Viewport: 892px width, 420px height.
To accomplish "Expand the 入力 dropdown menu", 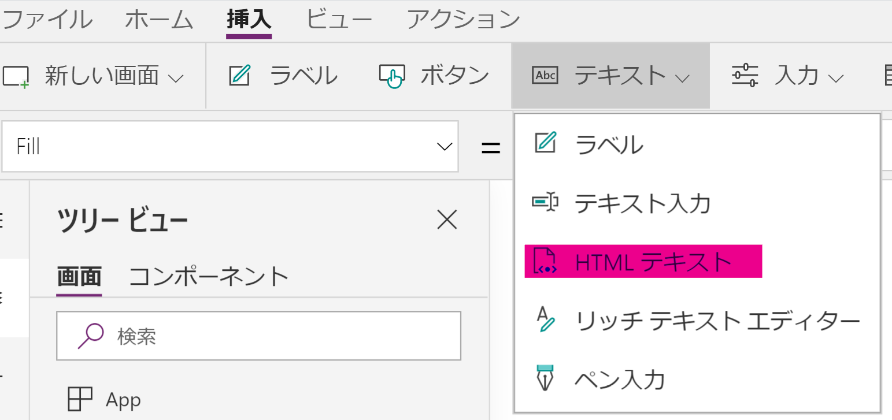I will pos(836,77).
